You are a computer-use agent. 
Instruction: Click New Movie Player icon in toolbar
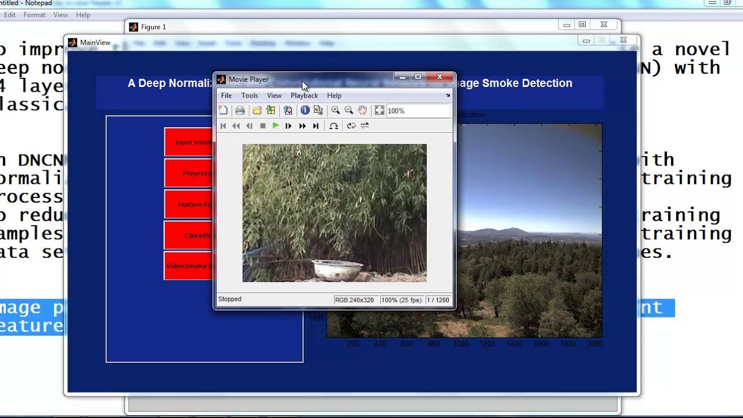pos(223,110)
